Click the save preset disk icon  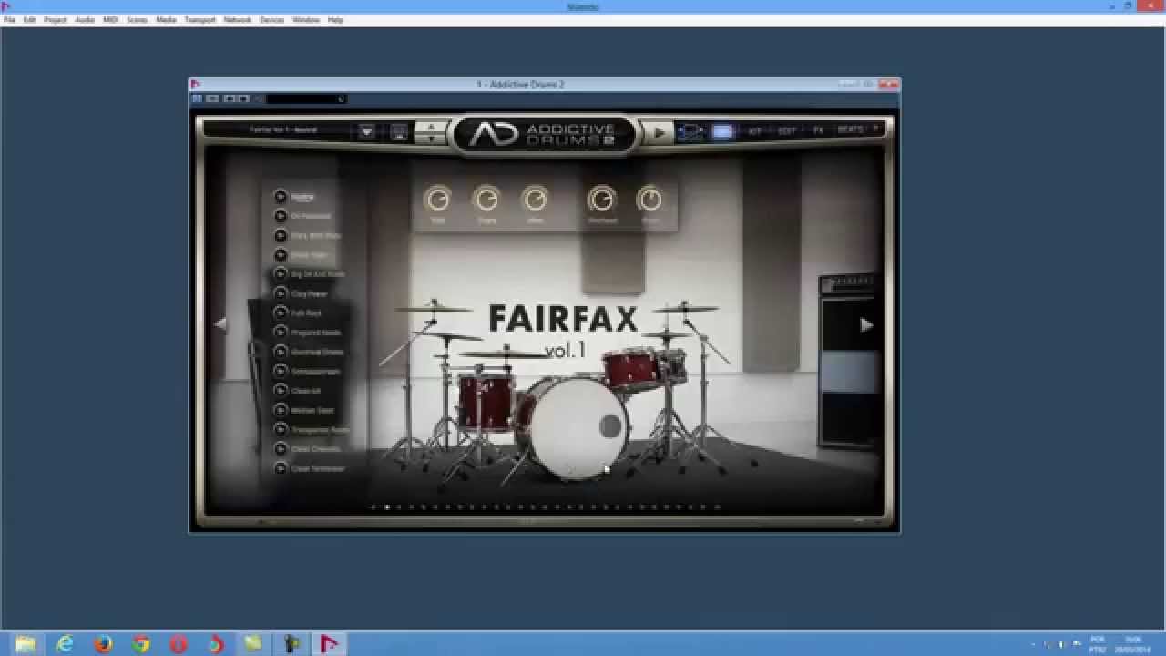click(x=399, y=131)
